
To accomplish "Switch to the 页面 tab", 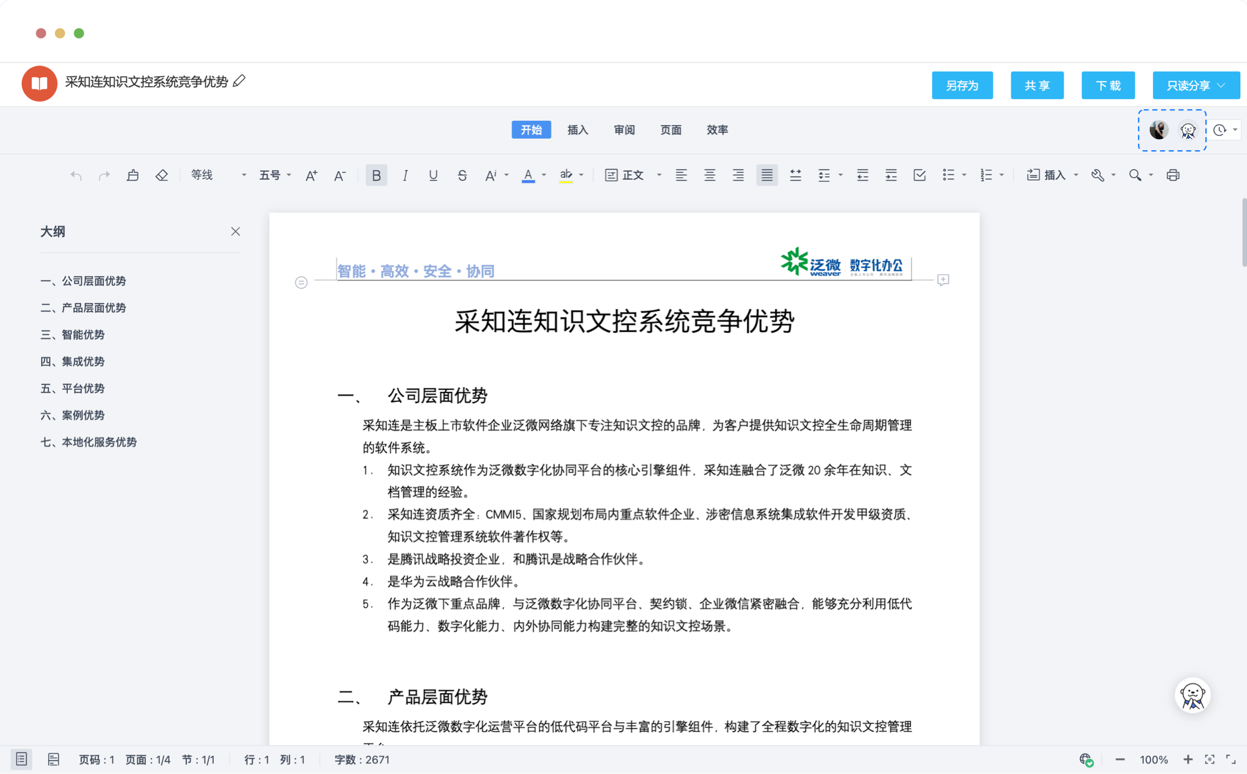I will 671,130.
